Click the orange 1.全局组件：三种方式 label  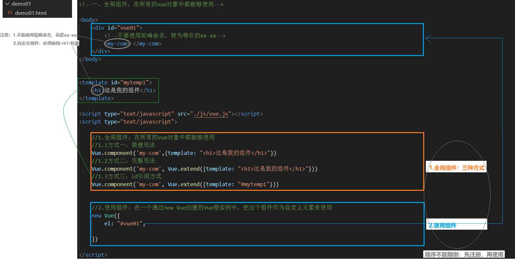(x=457, y=168)
